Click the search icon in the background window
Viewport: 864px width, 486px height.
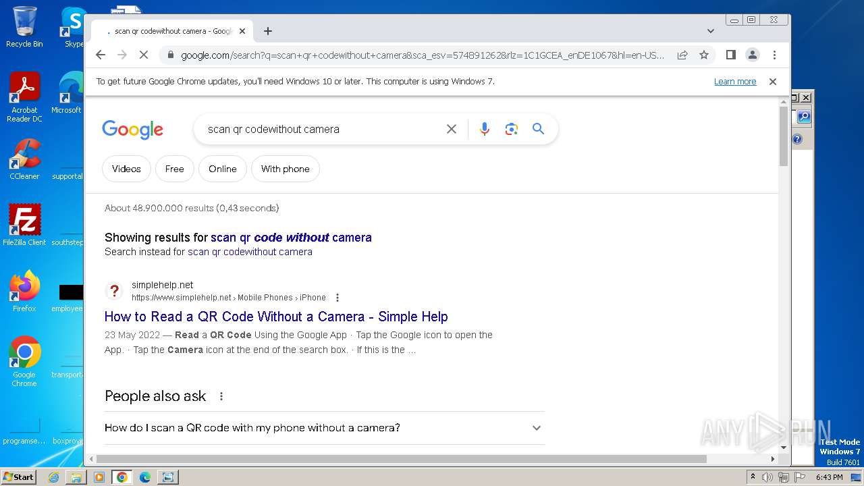[804, 117]
